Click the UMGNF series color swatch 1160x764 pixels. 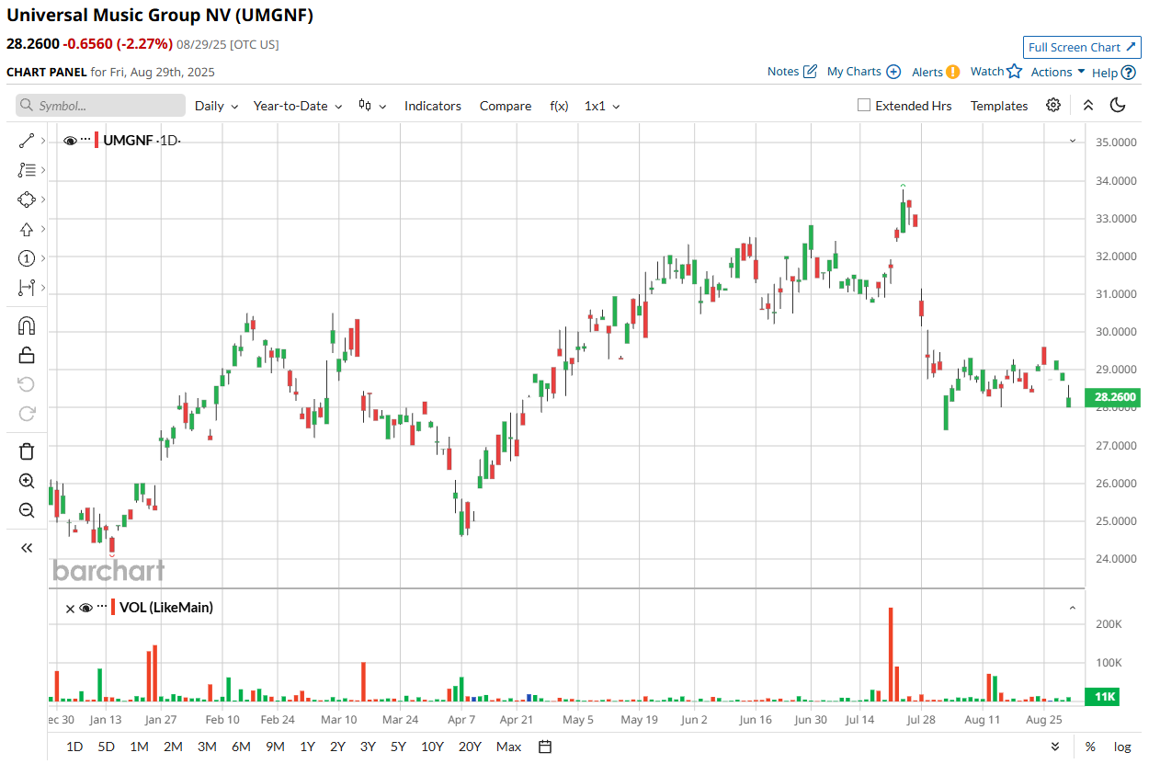pyautogui.click(x=97, y=141)
